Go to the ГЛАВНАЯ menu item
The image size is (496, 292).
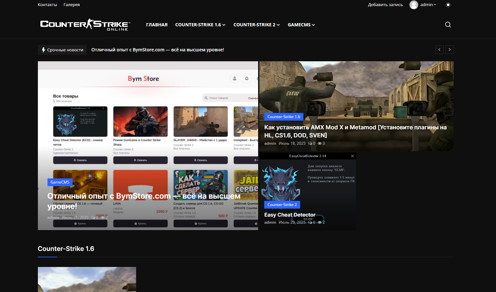[157, 25]
